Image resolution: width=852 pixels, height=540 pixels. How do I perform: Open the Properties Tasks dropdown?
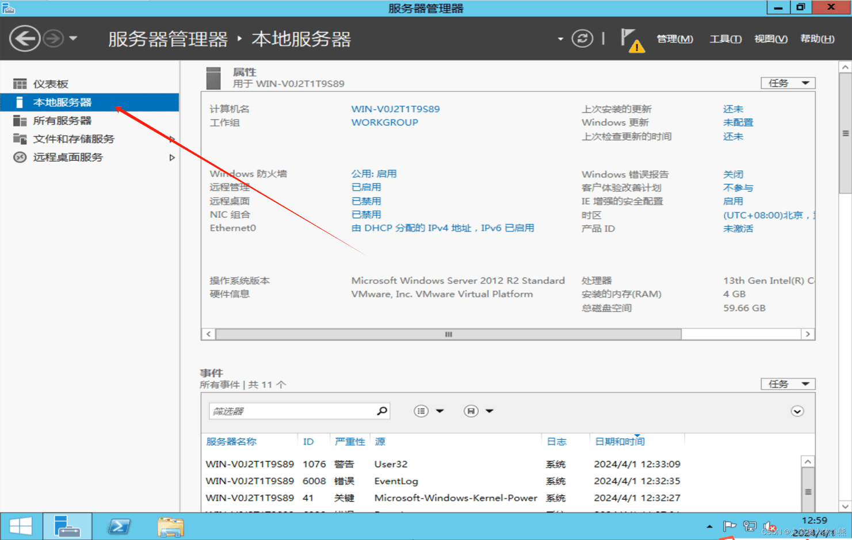pos(788,83)
